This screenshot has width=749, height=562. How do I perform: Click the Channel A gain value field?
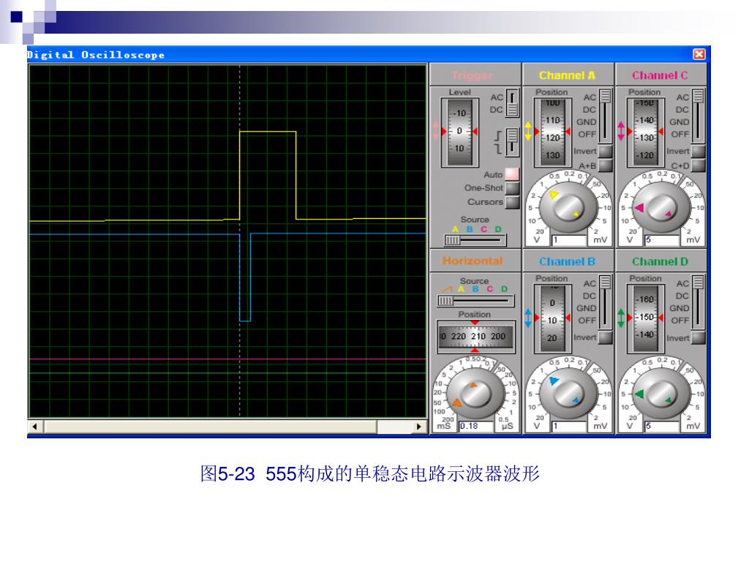coord(569,240)
